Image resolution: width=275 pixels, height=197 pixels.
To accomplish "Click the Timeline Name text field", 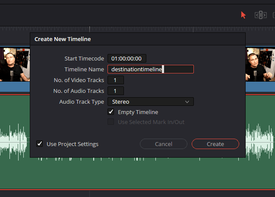I will (151, 69).
